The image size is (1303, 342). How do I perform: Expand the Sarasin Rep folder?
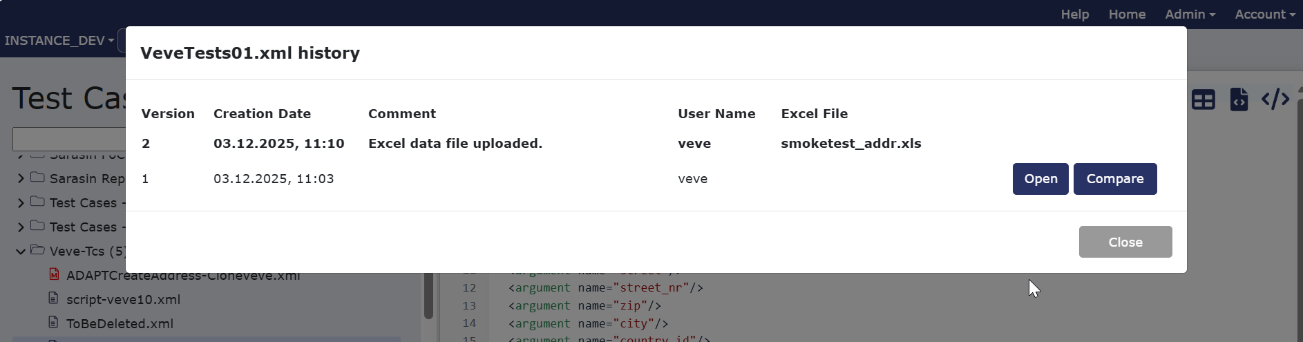click(x=21, y=178)
